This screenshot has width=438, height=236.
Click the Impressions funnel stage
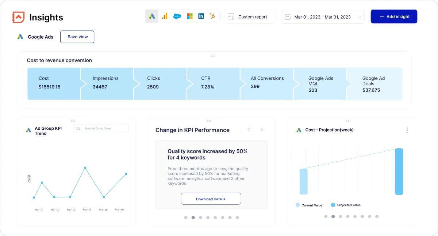pos(107,83)
